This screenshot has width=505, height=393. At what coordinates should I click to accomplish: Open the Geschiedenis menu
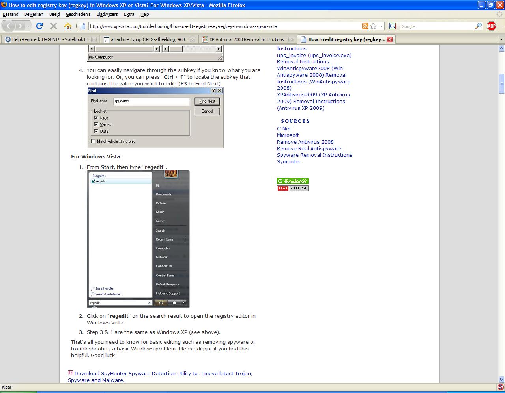(78, 14)
